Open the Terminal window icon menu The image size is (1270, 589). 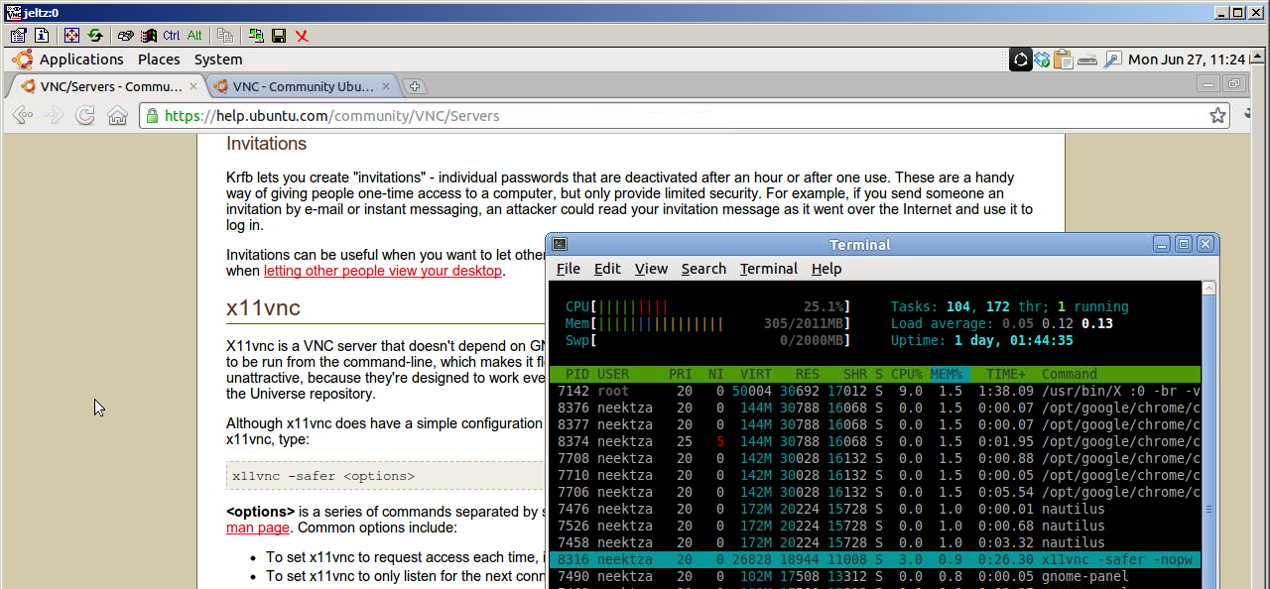[x=560, y=244]
